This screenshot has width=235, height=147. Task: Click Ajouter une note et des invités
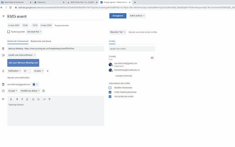[143, 32]
